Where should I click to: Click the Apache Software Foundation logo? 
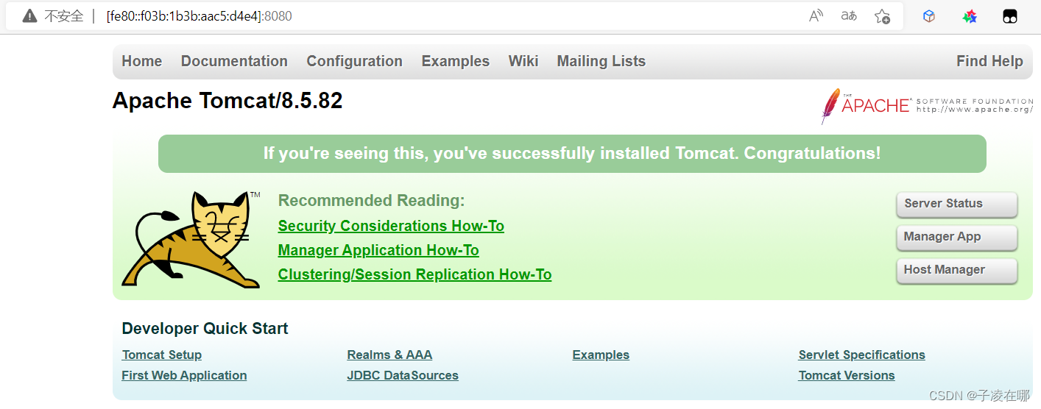click(x=927, y=106)
